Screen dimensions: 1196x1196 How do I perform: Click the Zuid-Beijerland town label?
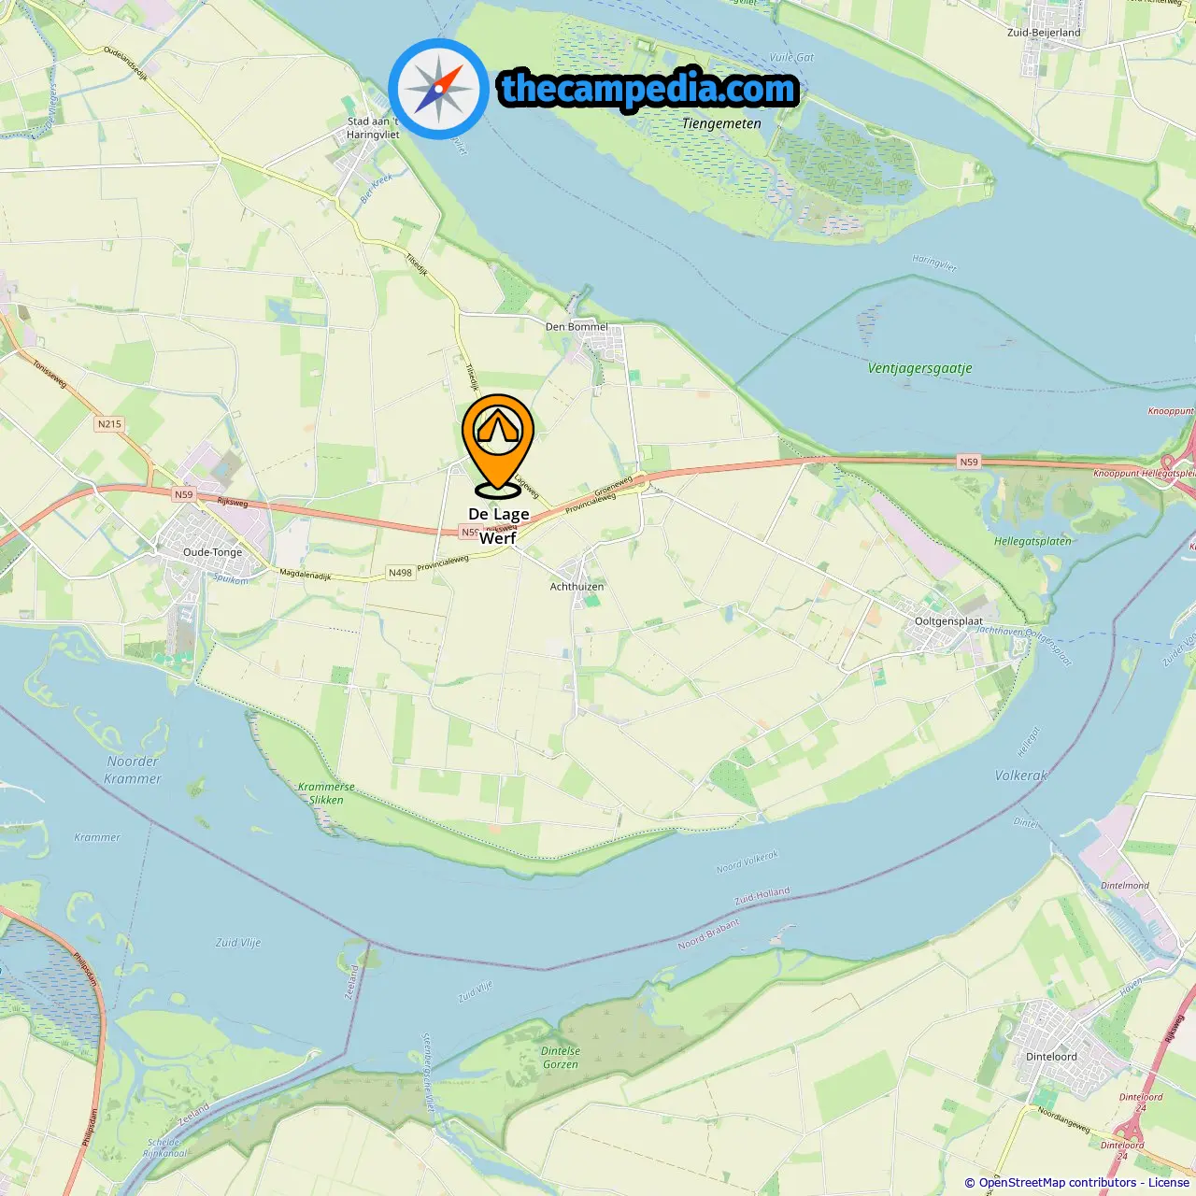pyautogui.click(x=1044, y=33)
